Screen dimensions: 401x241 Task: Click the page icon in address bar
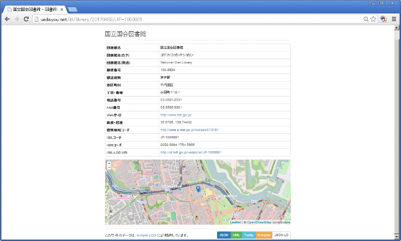(x=36, y=19)
